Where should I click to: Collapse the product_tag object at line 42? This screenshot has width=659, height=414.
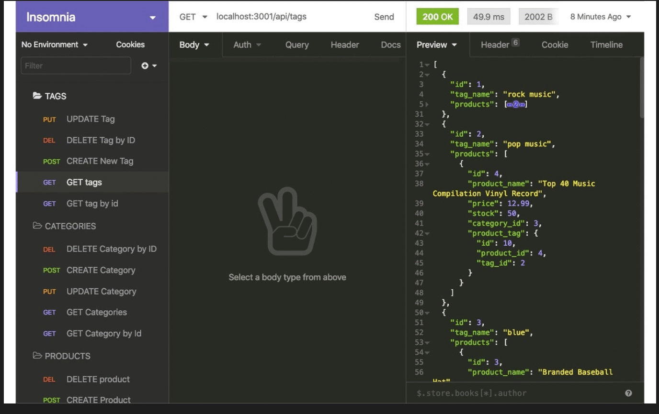click(427, 233)
